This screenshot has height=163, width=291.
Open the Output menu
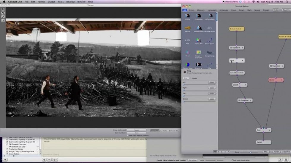51,2
